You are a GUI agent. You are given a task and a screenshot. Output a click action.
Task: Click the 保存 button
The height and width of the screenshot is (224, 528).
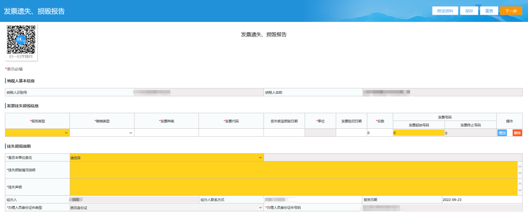pos(469,11)
